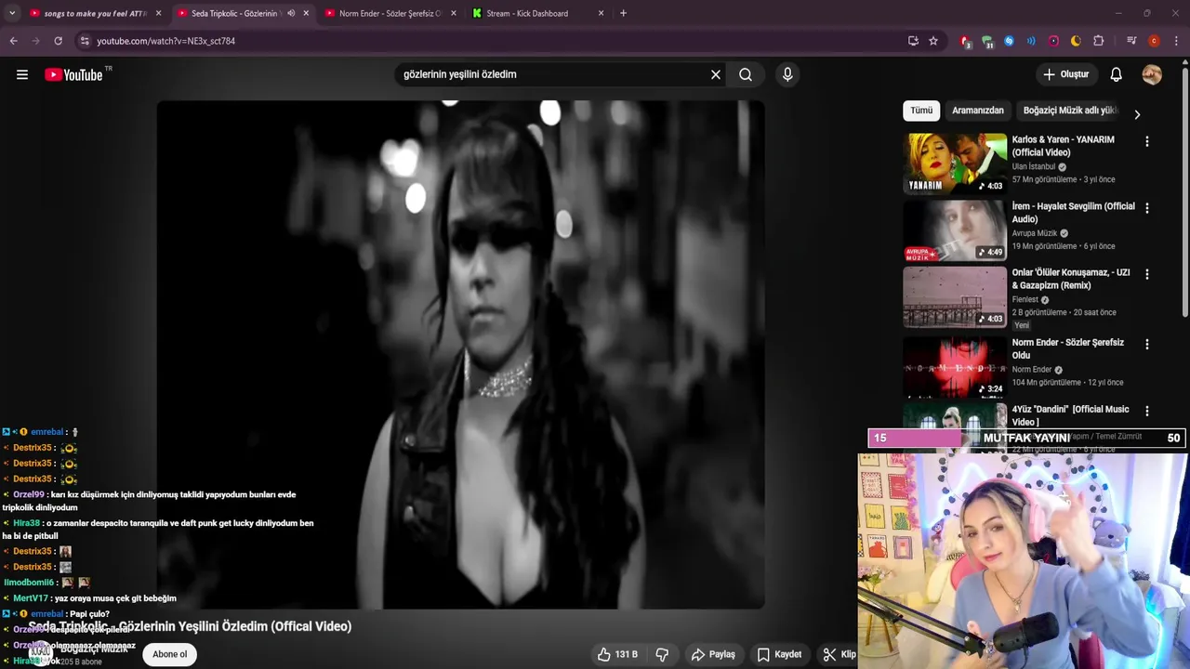This screenshot has height=669, width=1190.
Task: Go to the YouTube home logo
Action: 74,74
